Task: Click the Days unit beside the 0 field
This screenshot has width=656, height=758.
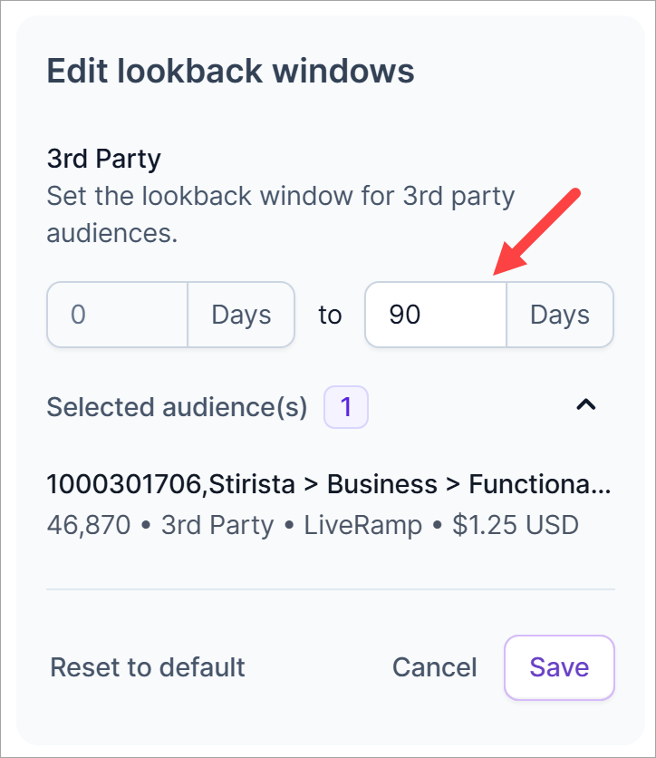Action: click(241, 316)
